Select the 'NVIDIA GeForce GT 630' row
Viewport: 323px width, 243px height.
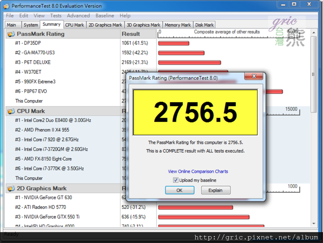pos(43,198)
